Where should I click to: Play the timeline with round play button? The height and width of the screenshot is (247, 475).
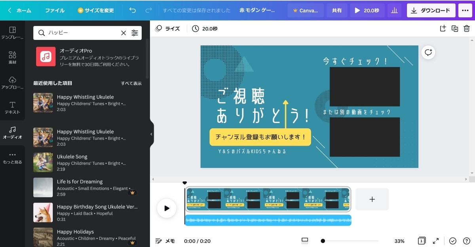coord(167,208)
